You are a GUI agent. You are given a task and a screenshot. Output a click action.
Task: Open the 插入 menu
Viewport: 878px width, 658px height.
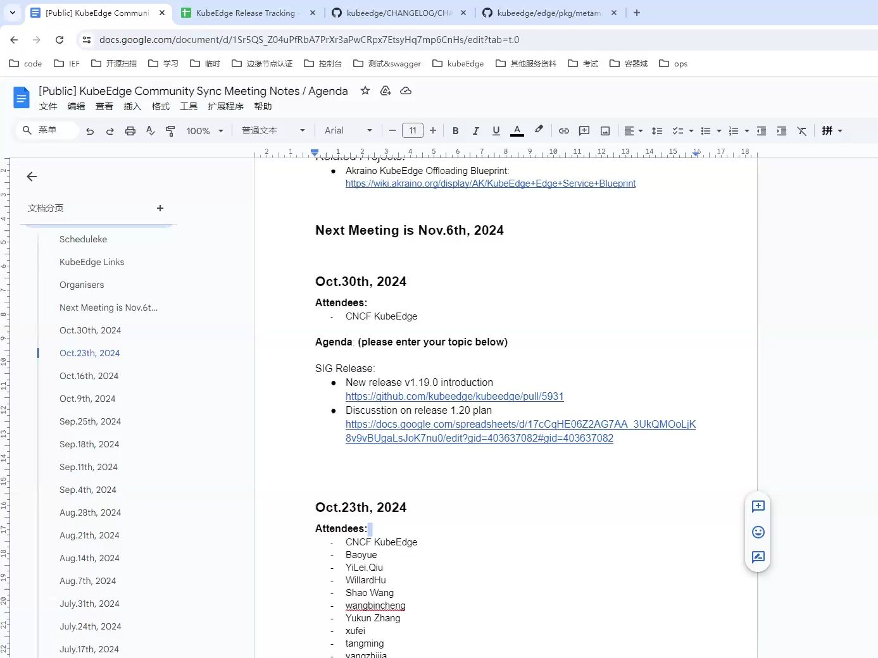(x=132, y=106)
